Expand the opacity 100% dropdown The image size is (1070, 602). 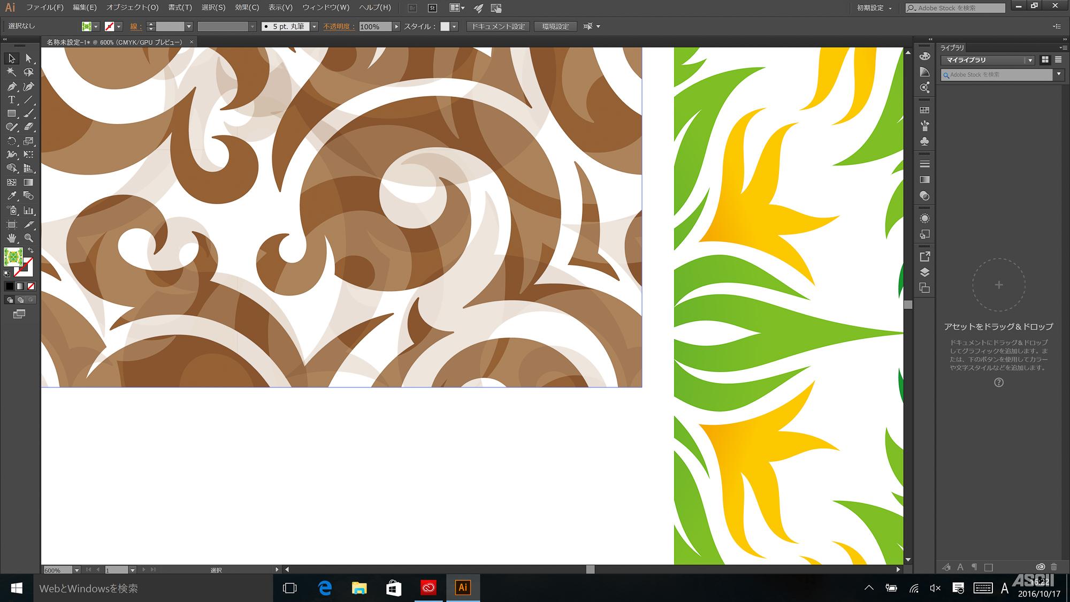click(x=396, y=26)
